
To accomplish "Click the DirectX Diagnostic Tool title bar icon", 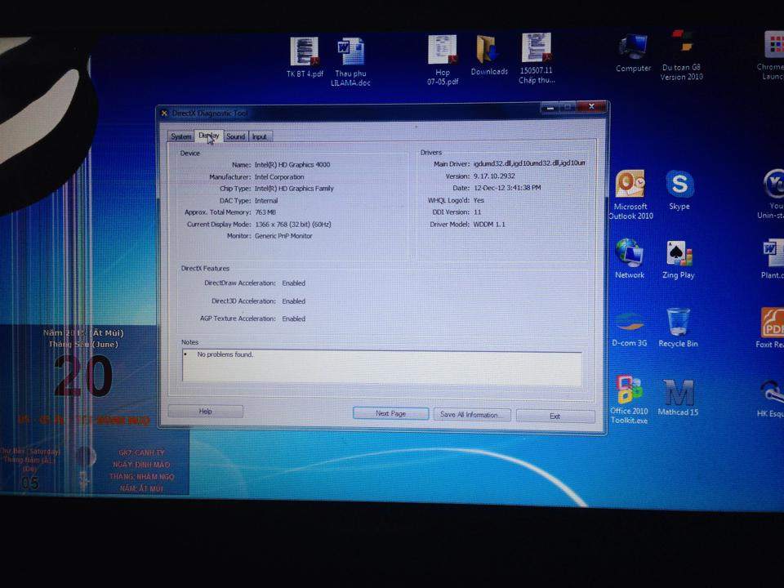I will coord(164,114).
